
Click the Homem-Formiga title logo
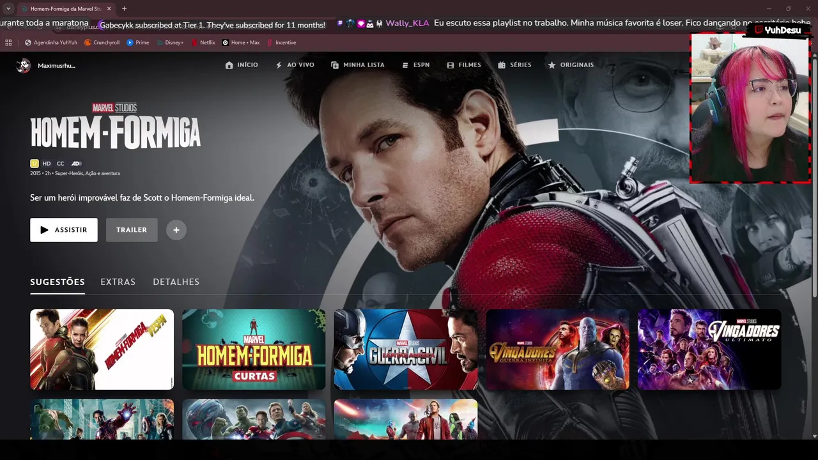pyautogui.click(x=116, y=126)
